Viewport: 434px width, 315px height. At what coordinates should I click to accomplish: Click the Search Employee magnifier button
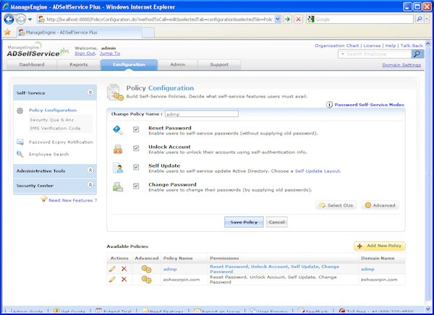point(417,54)
